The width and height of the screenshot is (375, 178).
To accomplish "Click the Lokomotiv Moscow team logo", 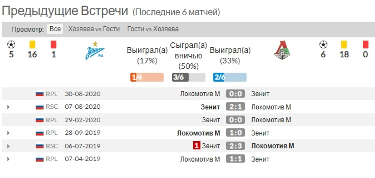I will [282, 50].
